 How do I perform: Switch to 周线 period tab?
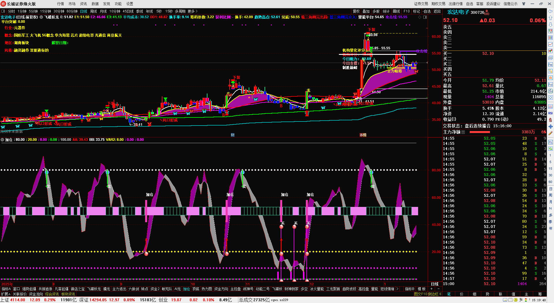[x=93, y=11]
